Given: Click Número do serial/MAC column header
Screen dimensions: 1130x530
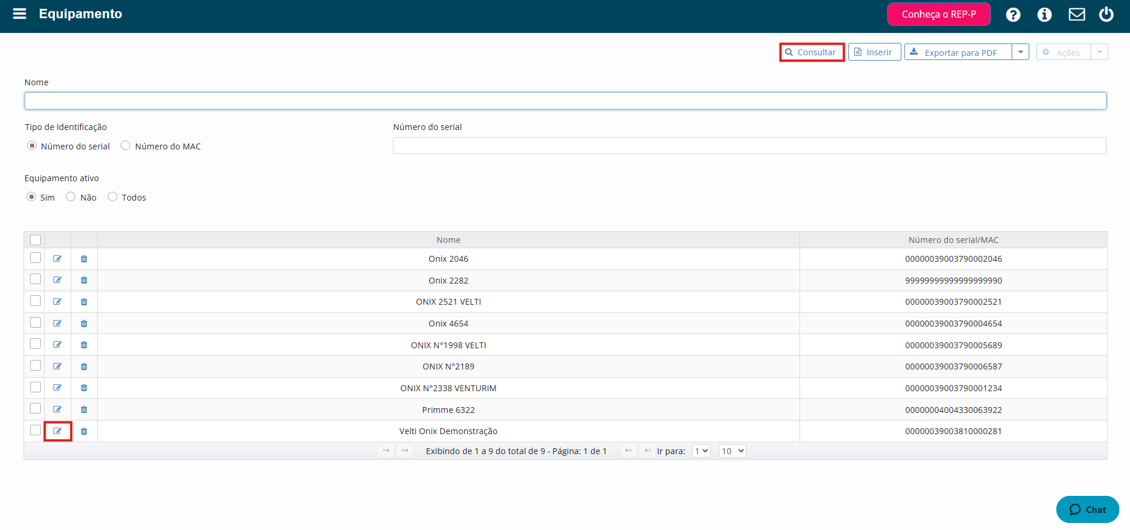Looking at the screenshot, I should pyautogui.click(x=953, y=240).
